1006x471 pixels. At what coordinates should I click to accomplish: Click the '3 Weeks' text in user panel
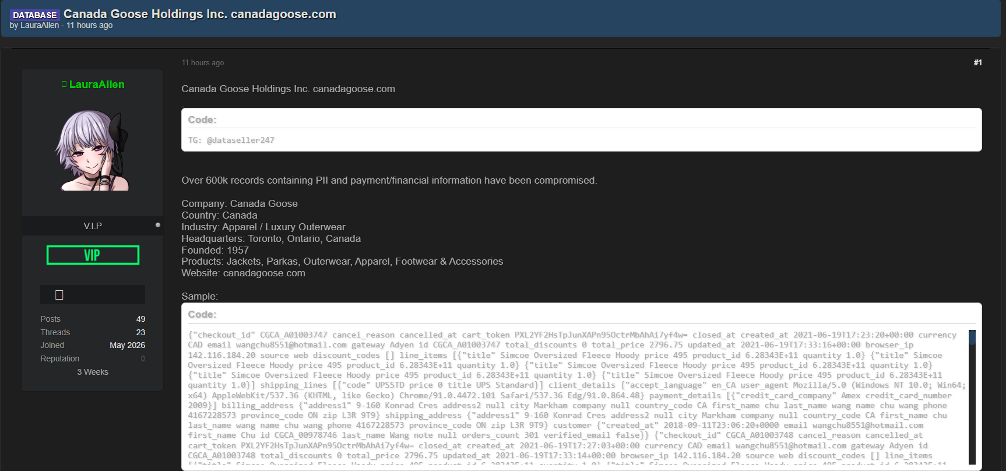tap(93, 372)
